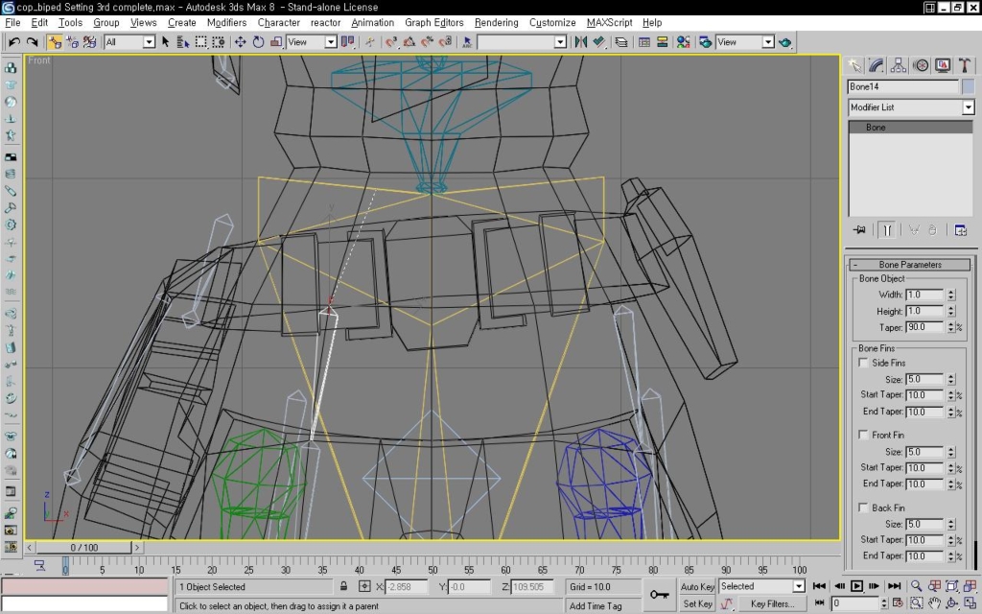Toggle Maximize Viewport icon
The height and width of the screenshot is (614, 982).
coord(970,603)
